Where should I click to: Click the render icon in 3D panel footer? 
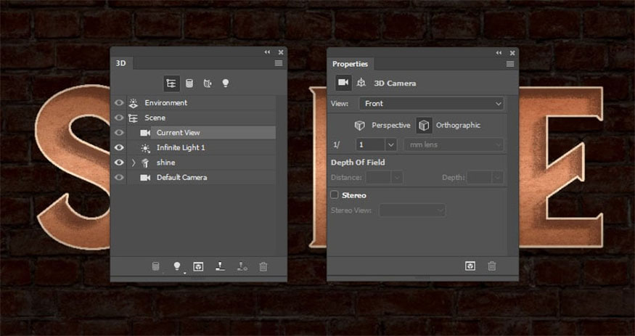(198, 266)
